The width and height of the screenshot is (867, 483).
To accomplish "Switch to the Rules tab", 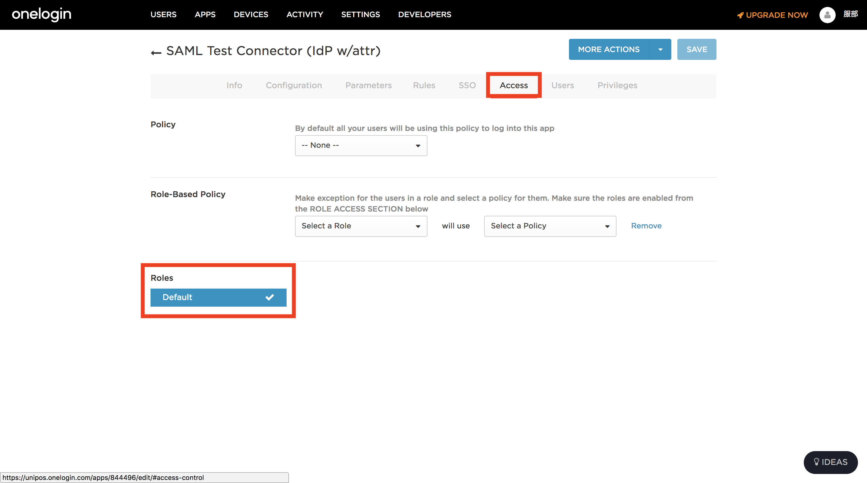I will click(424, 85).
